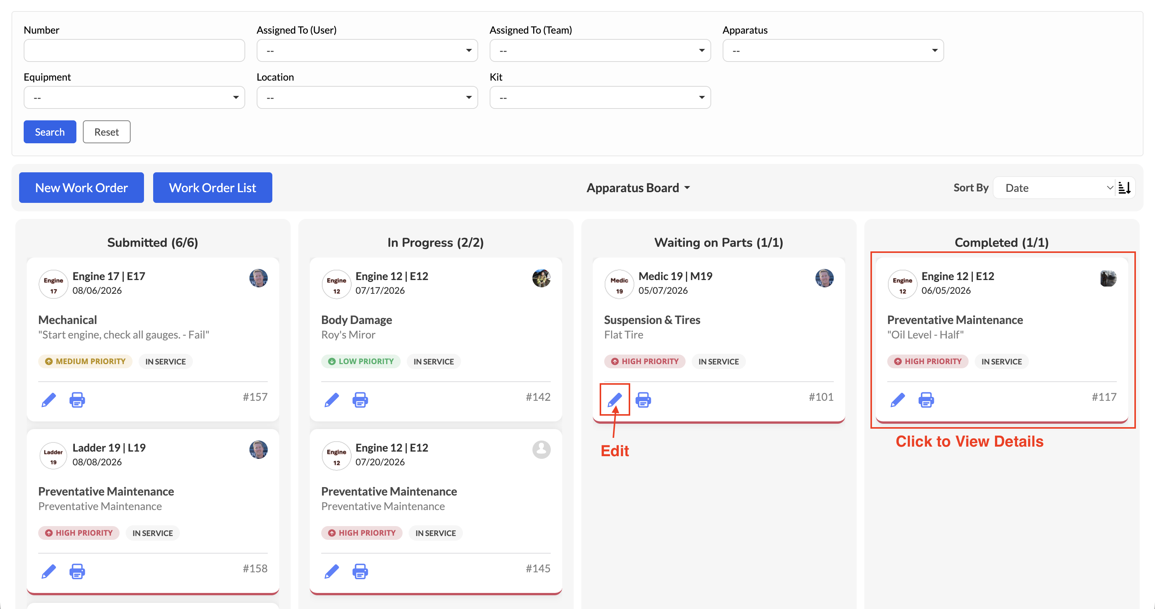The image size is (1155, 609).
Task: Print work order #145
Action: pos(360,571)
